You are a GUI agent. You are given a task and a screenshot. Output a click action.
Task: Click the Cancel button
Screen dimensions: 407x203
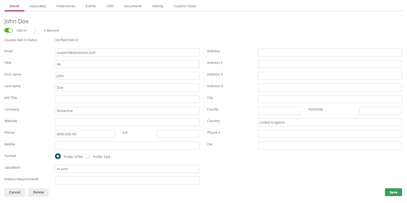pyautogui.click(x=15, y=192)
